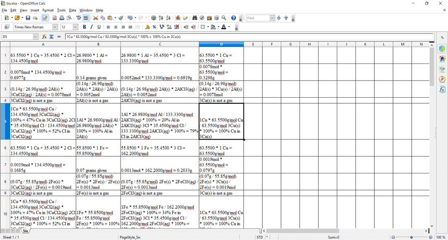The image size is (448, 240).
Task: Adjust the zoom slider handle
Action: (411, 237)
